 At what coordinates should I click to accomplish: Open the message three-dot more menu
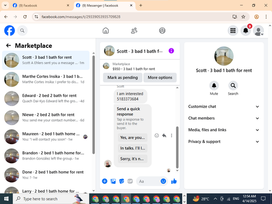171,135
